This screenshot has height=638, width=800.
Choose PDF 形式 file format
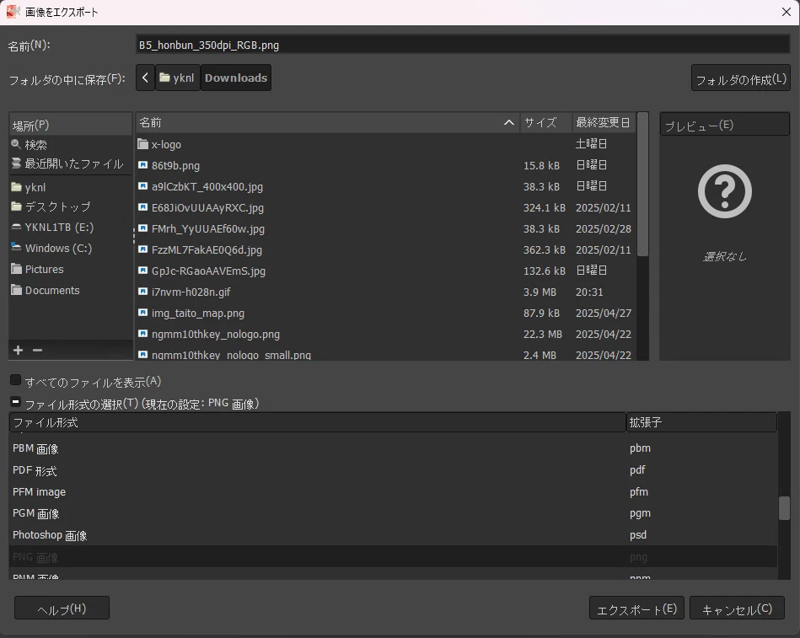coord(393,470)
